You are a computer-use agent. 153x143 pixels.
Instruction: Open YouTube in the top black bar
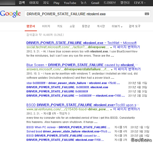pos(70,3)
